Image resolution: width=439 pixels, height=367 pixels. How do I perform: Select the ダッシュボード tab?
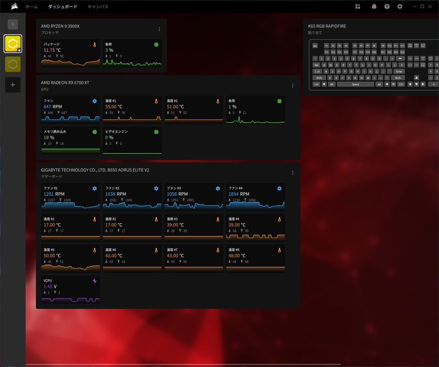click(62, 7)
